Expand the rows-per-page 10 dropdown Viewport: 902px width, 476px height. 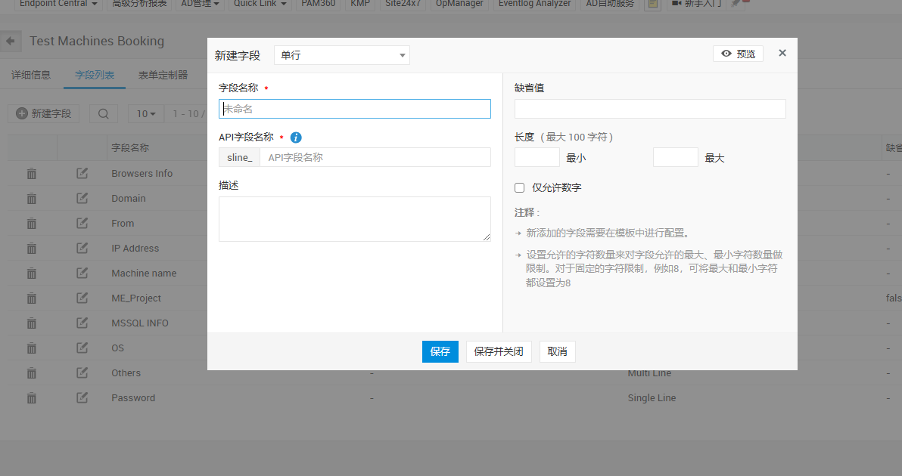(146, 114)
